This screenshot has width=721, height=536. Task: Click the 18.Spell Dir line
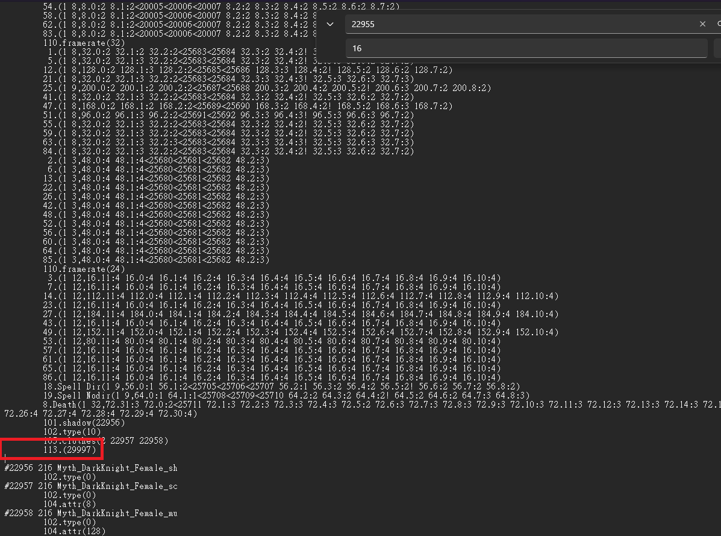(281, 386)
